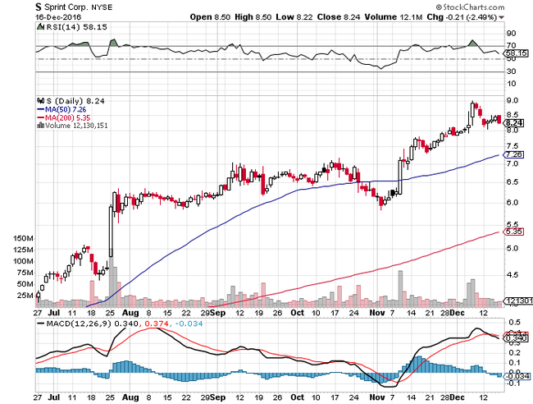This screenshot has height=404, width=533.
Task: Click the Volume 12,130,151 legend text
Action: (x=76, y=126)
